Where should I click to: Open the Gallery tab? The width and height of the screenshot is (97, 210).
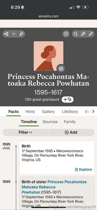coord(48,112)
